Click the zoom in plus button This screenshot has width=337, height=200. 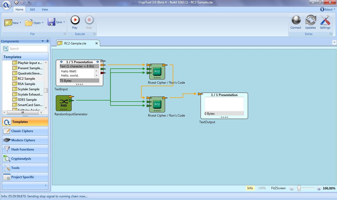pyautogui.click(x=319, y=189)
